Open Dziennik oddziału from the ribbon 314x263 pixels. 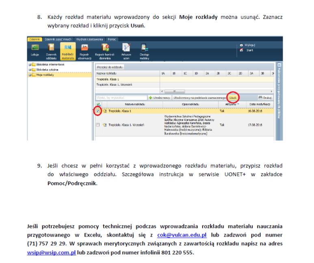pyautogui.click(x=51, y=51)
